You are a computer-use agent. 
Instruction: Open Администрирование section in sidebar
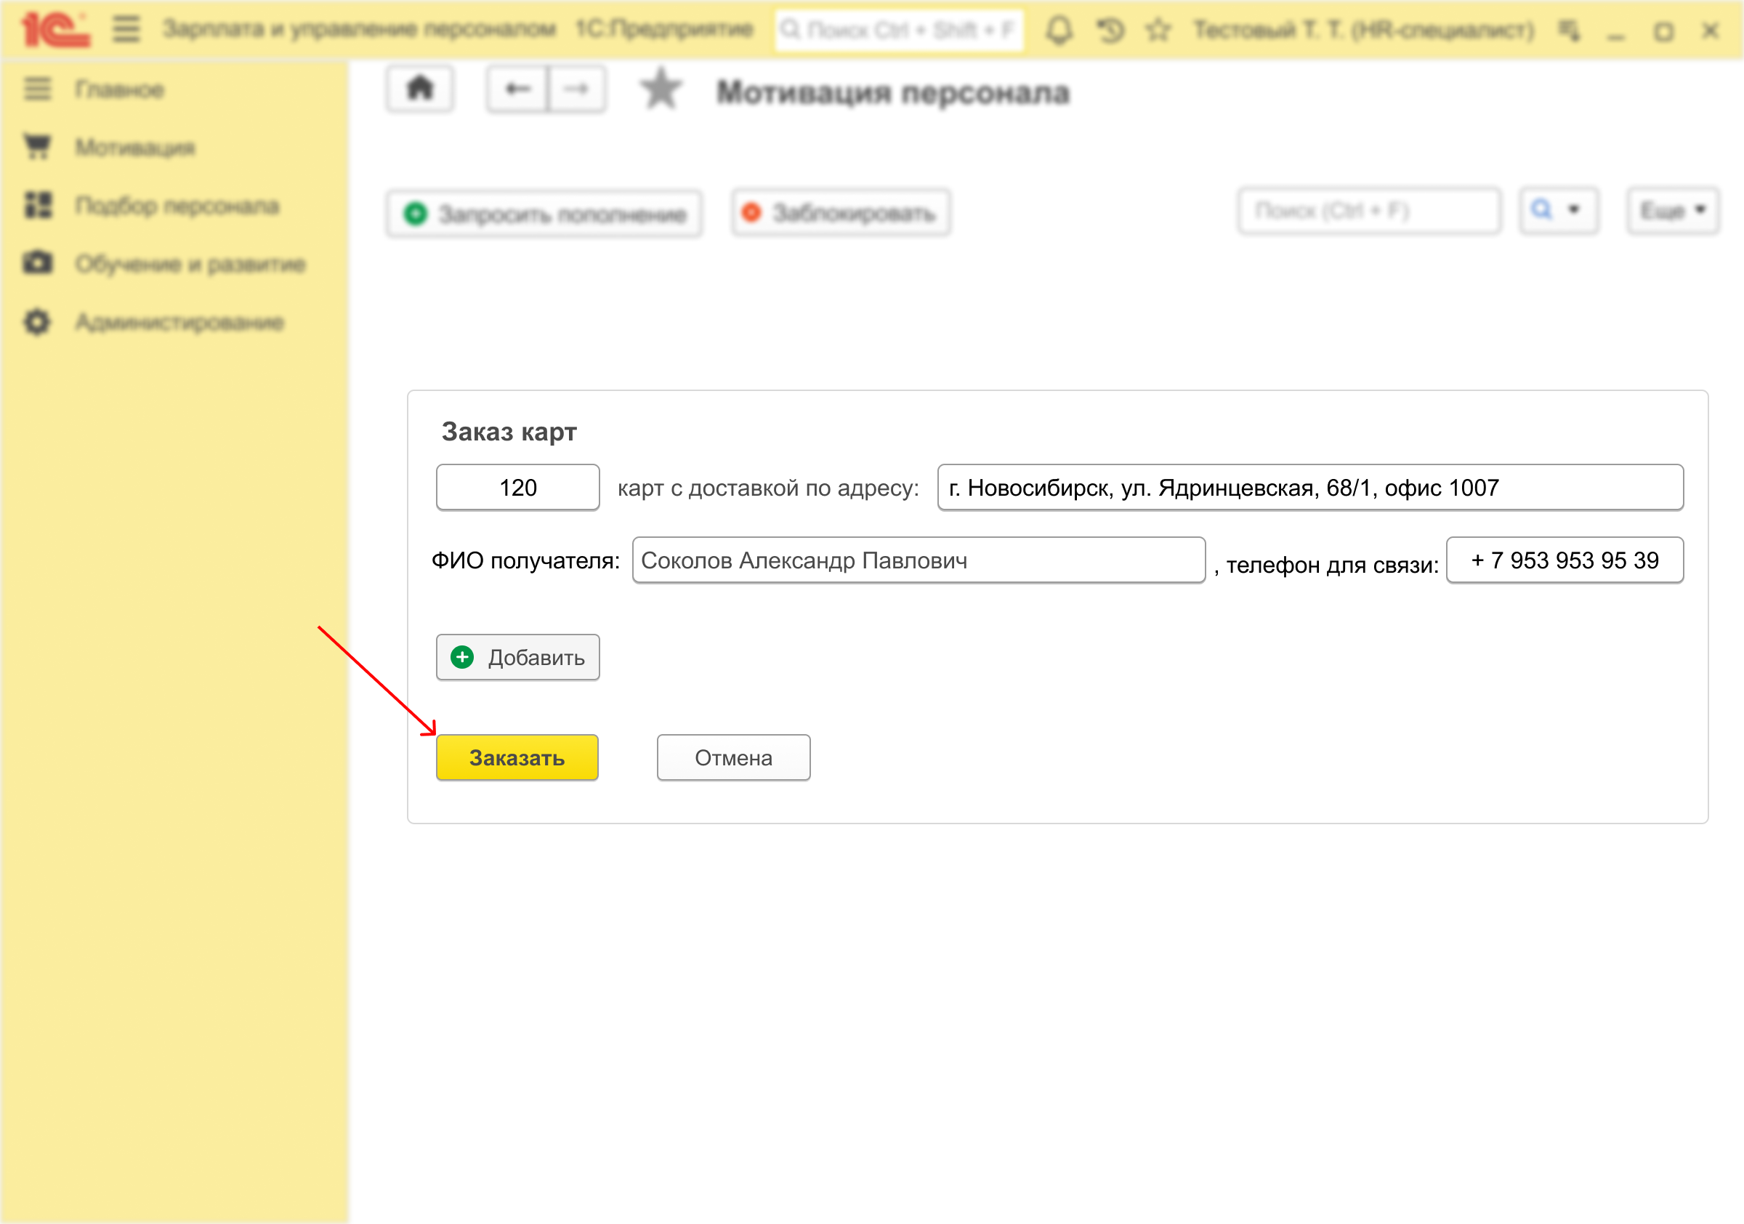(x=179, y=322)
